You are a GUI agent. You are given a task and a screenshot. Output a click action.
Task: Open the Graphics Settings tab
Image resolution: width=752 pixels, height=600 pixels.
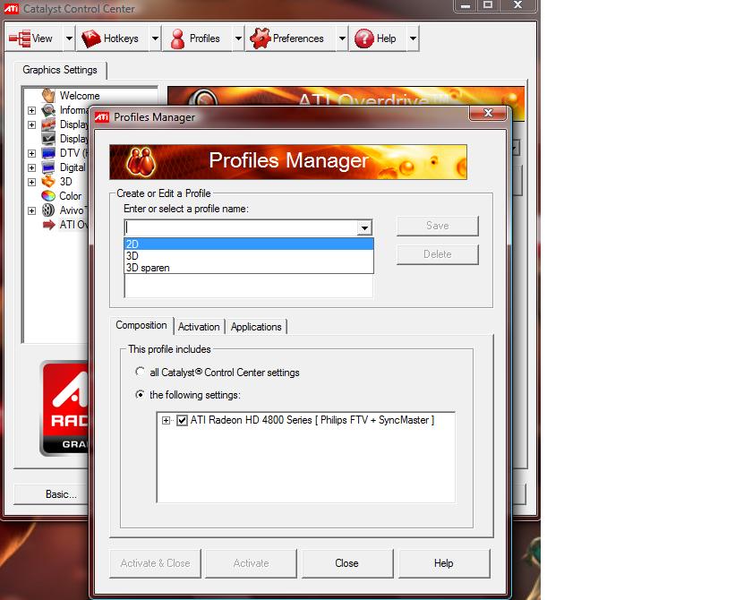[x=60, y=70]
